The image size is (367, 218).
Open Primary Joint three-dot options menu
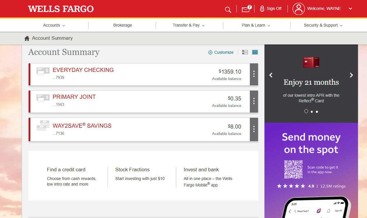tap(254, 101)
